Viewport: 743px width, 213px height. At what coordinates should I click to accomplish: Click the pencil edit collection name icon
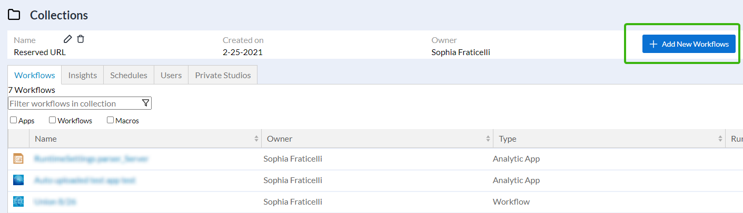point(67,39)
